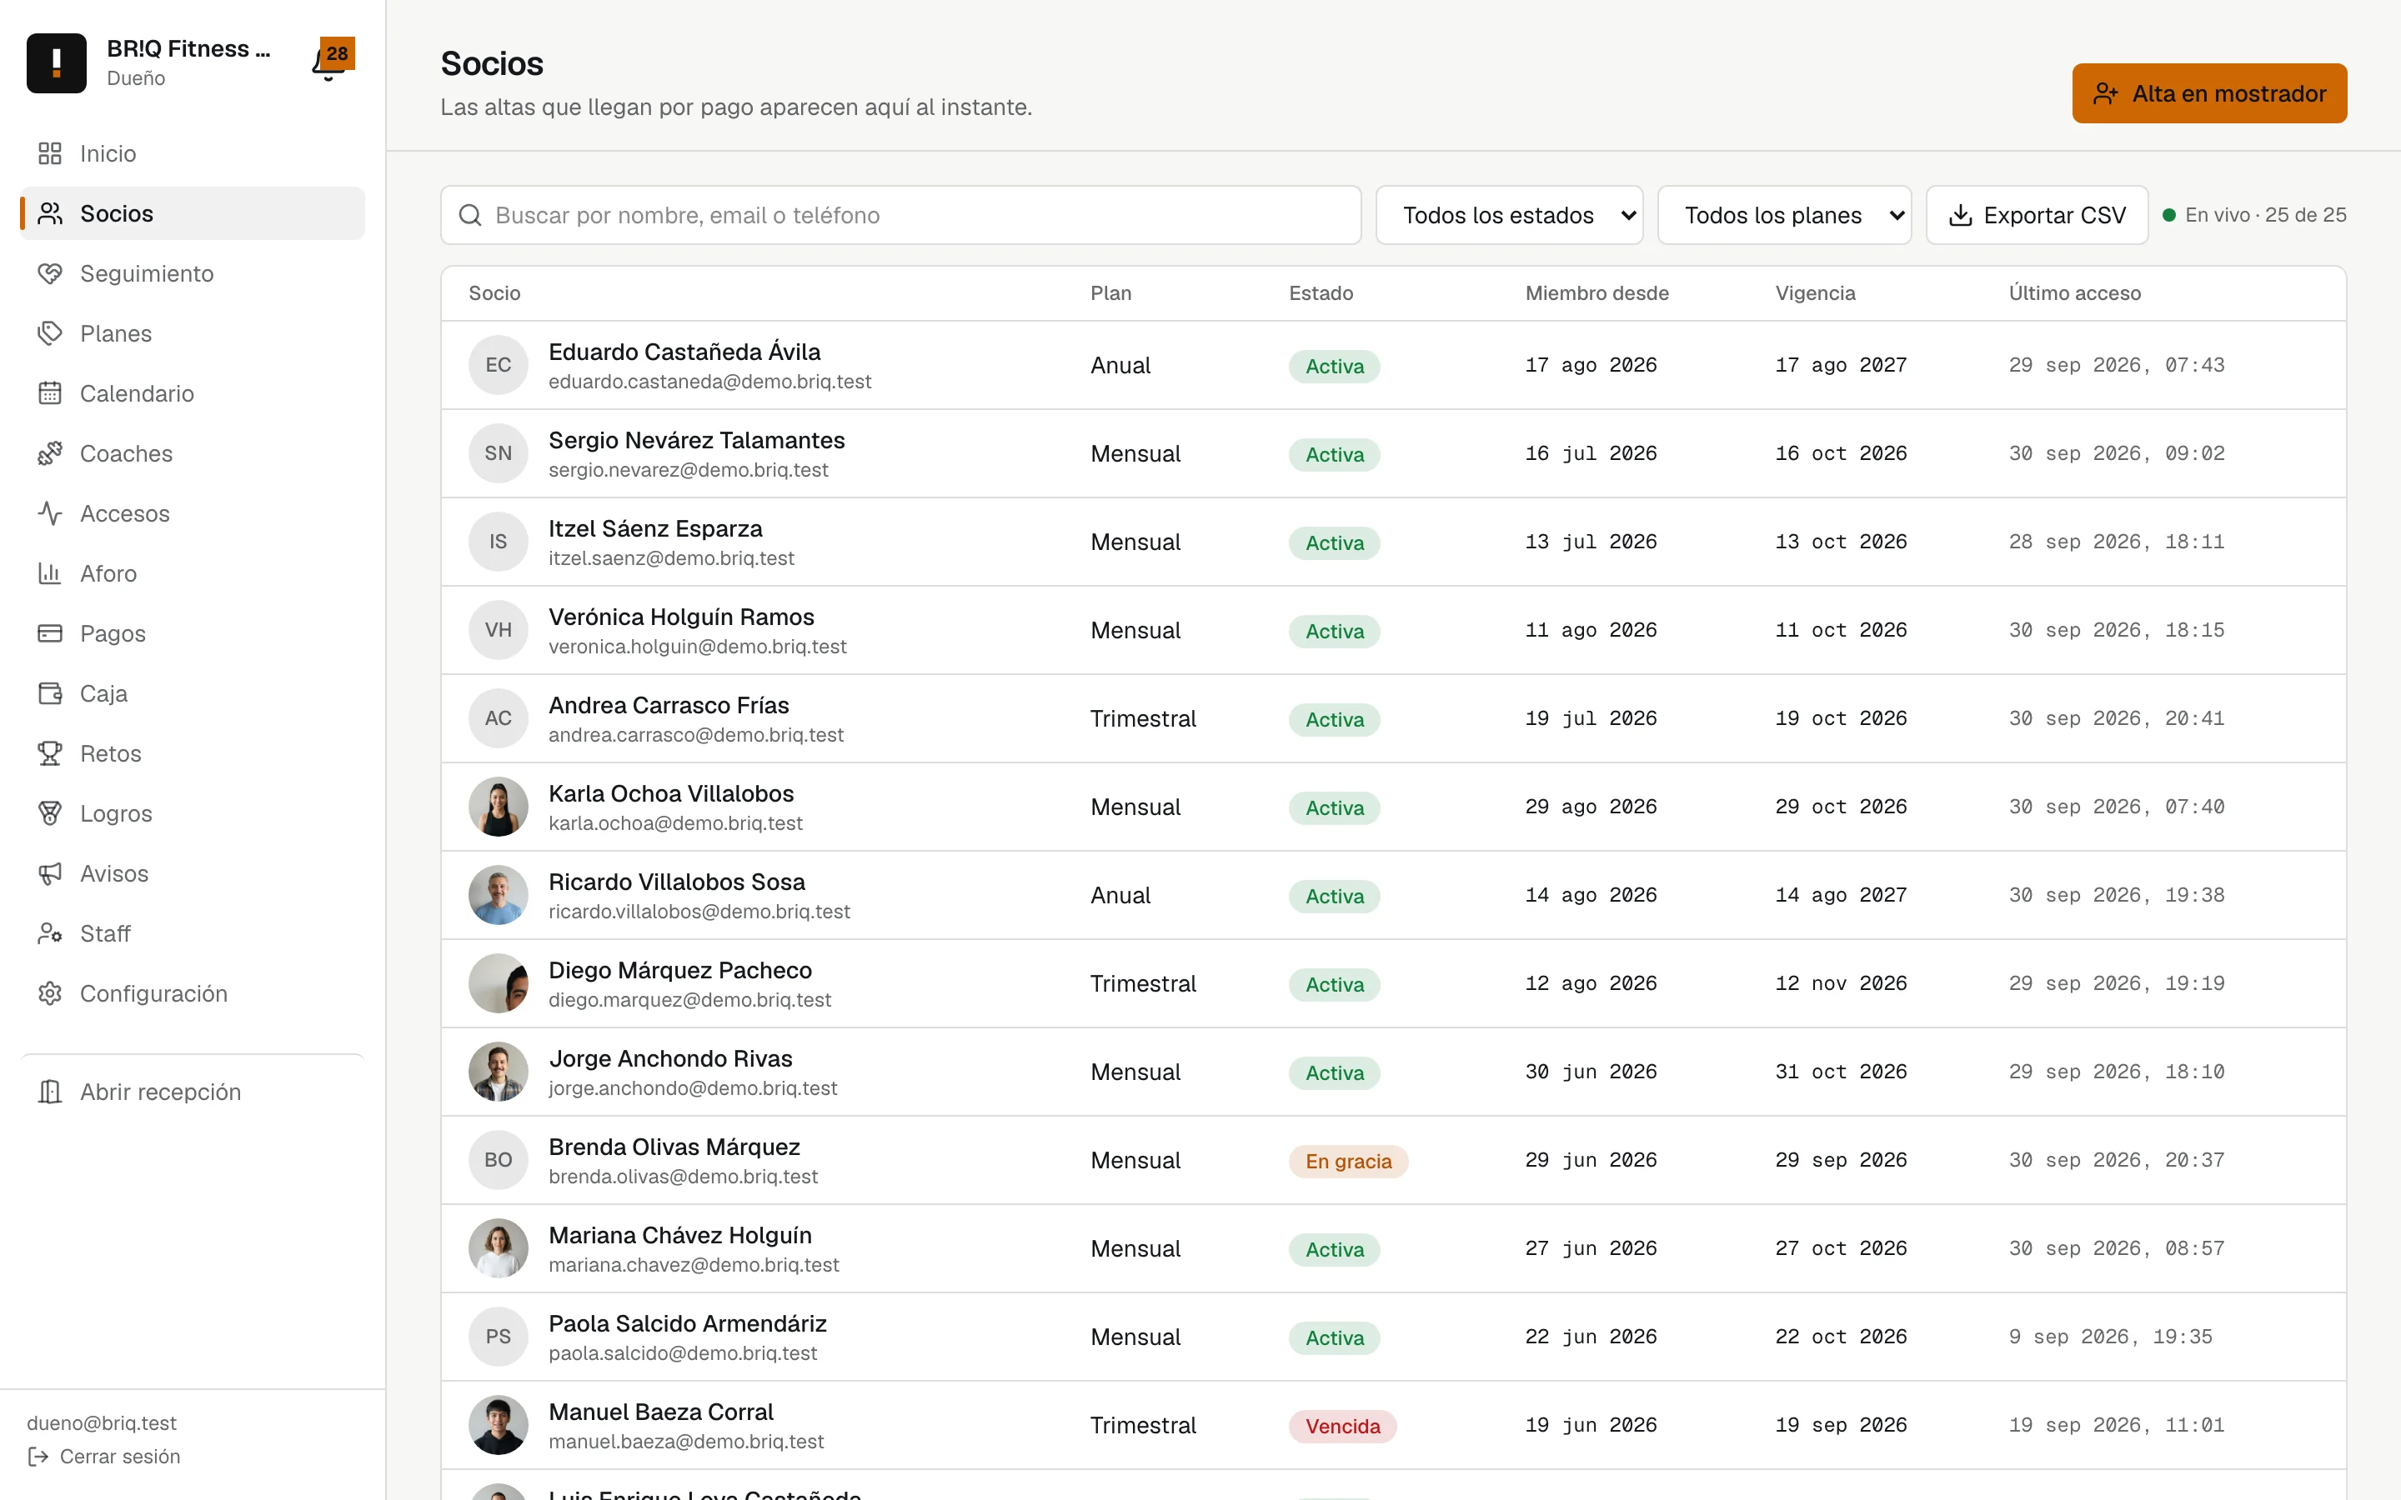Image resolution: width=2401 pixels, height=1500 pixels.
Task: Click the PS initials avatar
Action: 498,1337
